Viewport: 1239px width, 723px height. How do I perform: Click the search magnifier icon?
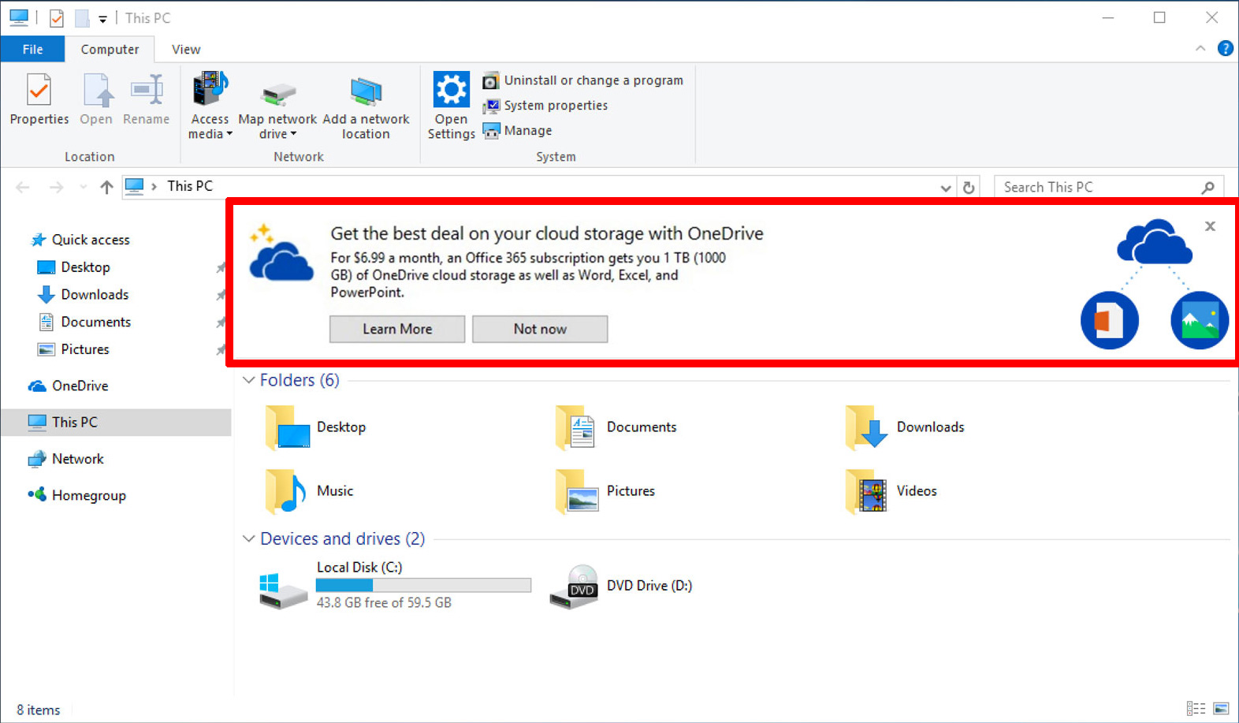coord(1208,188)
